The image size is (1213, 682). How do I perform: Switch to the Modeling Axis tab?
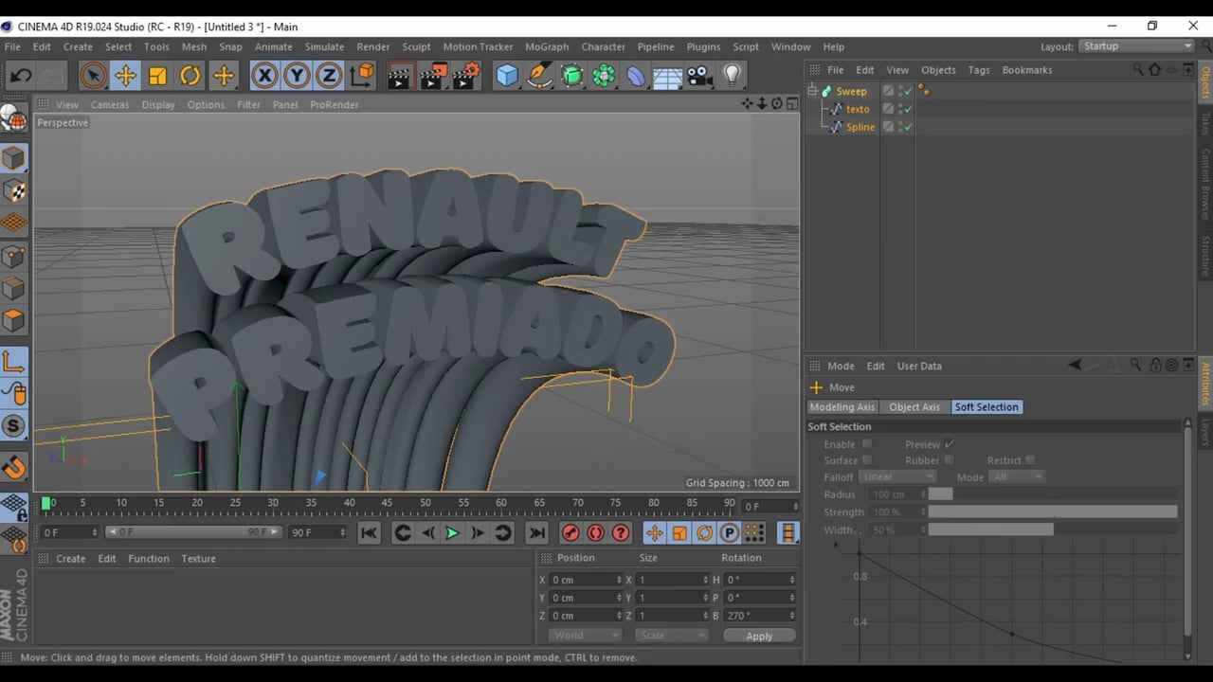842,407
